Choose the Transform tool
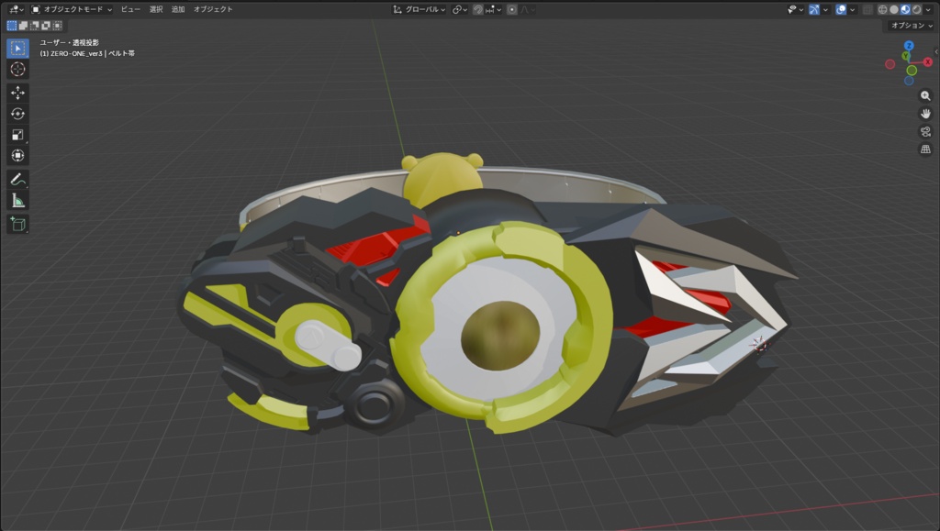The width and height of the screenshot is (940, 531). 17,156
